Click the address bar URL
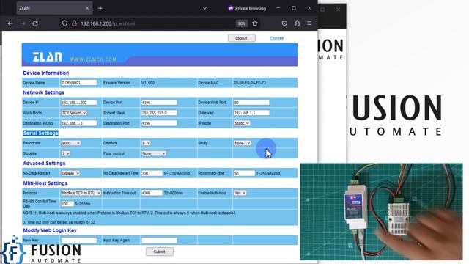 tap(108, 23)
